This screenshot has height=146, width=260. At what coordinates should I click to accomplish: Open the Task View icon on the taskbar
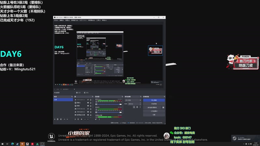[7, 144]
